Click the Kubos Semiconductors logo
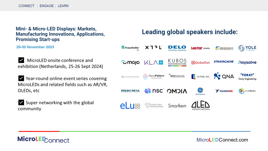The height and width of the screenshot is (151, 268). tap(177, 62)
